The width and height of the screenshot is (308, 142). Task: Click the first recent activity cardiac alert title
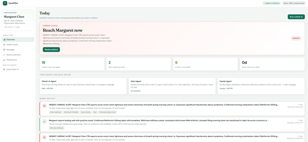(164, 105)
